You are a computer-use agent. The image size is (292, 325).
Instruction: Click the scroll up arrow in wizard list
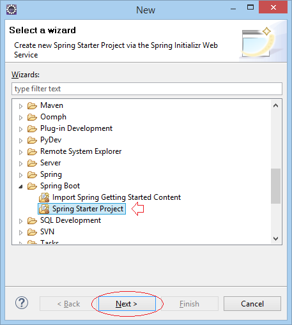coord(275,105)
